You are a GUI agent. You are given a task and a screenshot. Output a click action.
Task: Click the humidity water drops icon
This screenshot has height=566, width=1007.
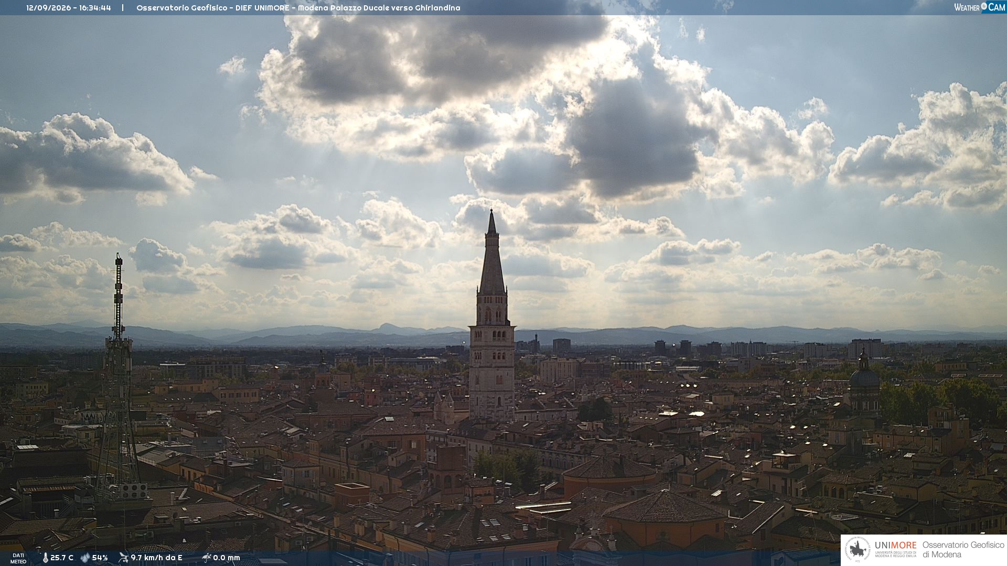[x=85, y=558]
